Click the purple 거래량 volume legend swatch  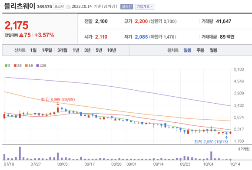pyautogui.click(x=239, y=149)
